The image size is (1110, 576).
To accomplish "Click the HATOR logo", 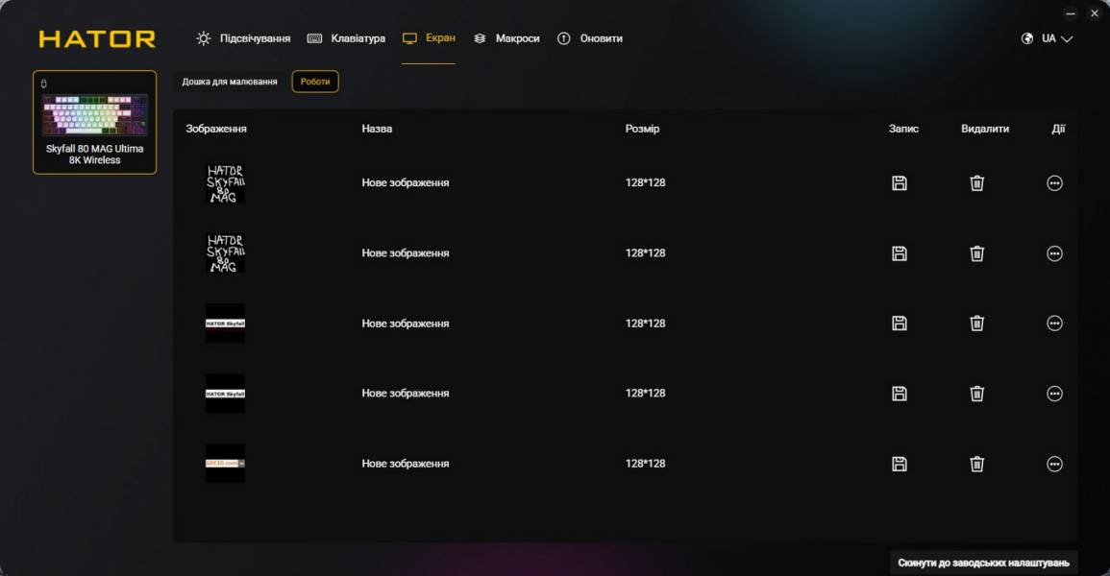I will pos(97,39).
